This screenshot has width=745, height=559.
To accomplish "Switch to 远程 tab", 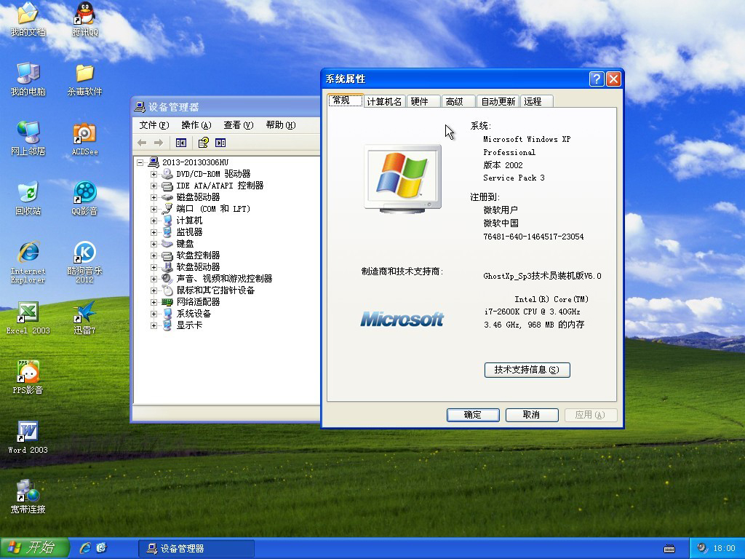I will click(x=536, y=101).
